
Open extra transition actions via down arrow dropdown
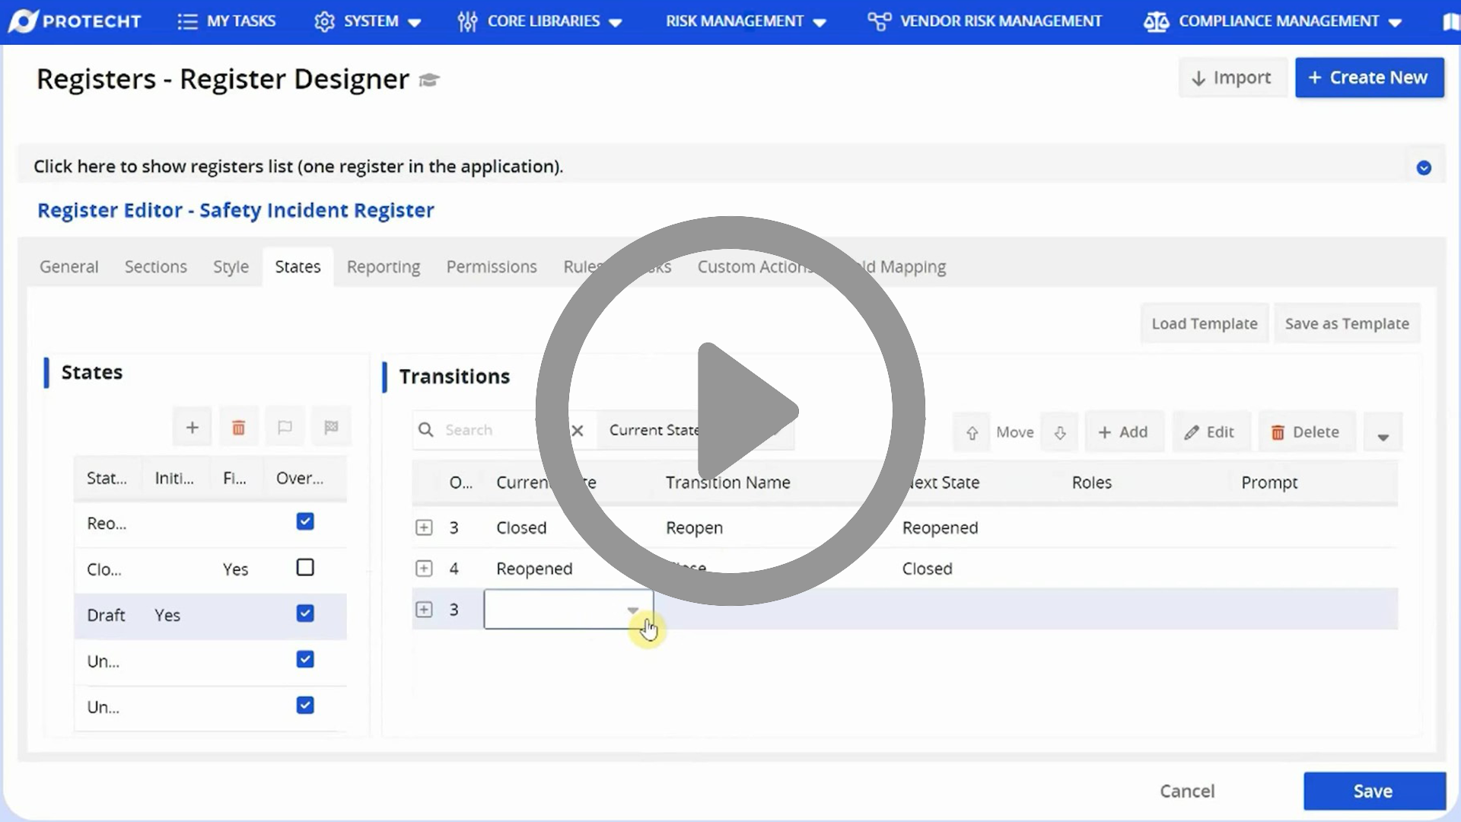(x=1383, y=432)
